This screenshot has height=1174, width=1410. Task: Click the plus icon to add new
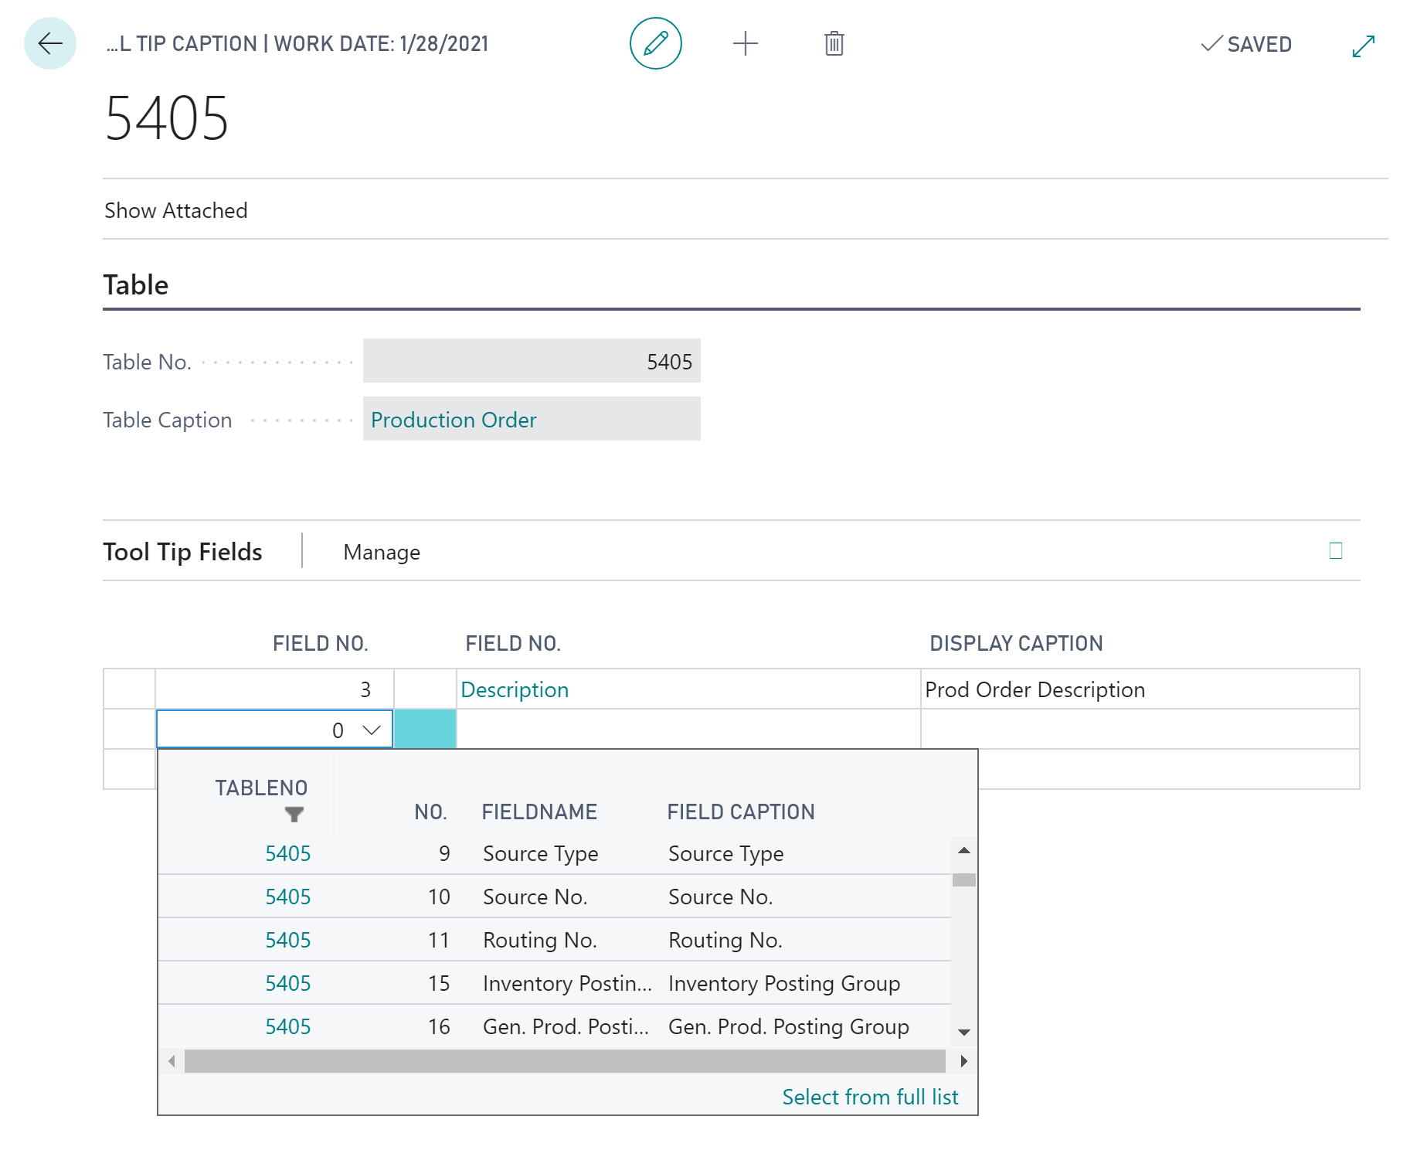coord(745,43)
